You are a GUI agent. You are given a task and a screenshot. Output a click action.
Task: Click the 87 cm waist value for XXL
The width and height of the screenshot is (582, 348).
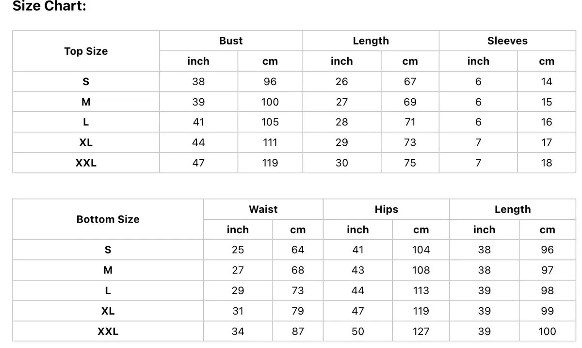(298, 332)
